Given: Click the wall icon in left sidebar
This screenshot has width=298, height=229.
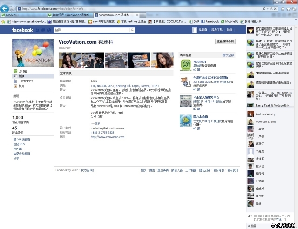Looking at the screenshot, I should coord(15,71).
